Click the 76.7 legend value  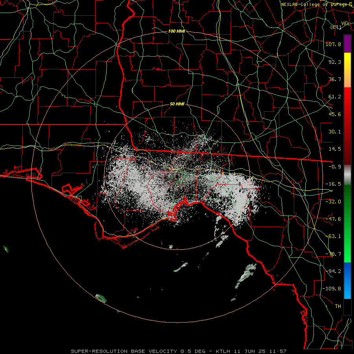click(x=335, y=79)
